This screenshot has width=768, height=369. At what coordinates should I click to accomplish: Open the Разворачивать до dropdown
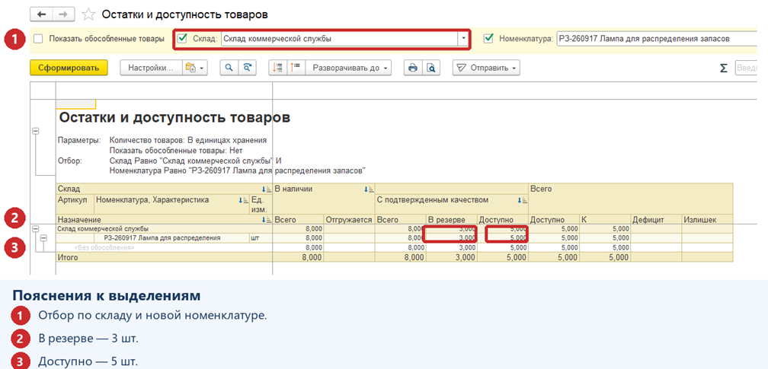coord(348,68)
